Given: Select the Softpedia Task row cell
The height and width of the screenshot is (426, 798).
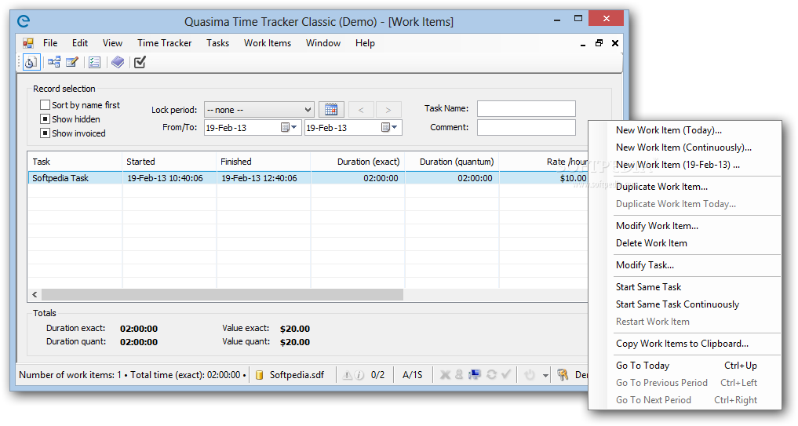Looking at the screenshot, I should pyautogui.click(x=75, y=178).
